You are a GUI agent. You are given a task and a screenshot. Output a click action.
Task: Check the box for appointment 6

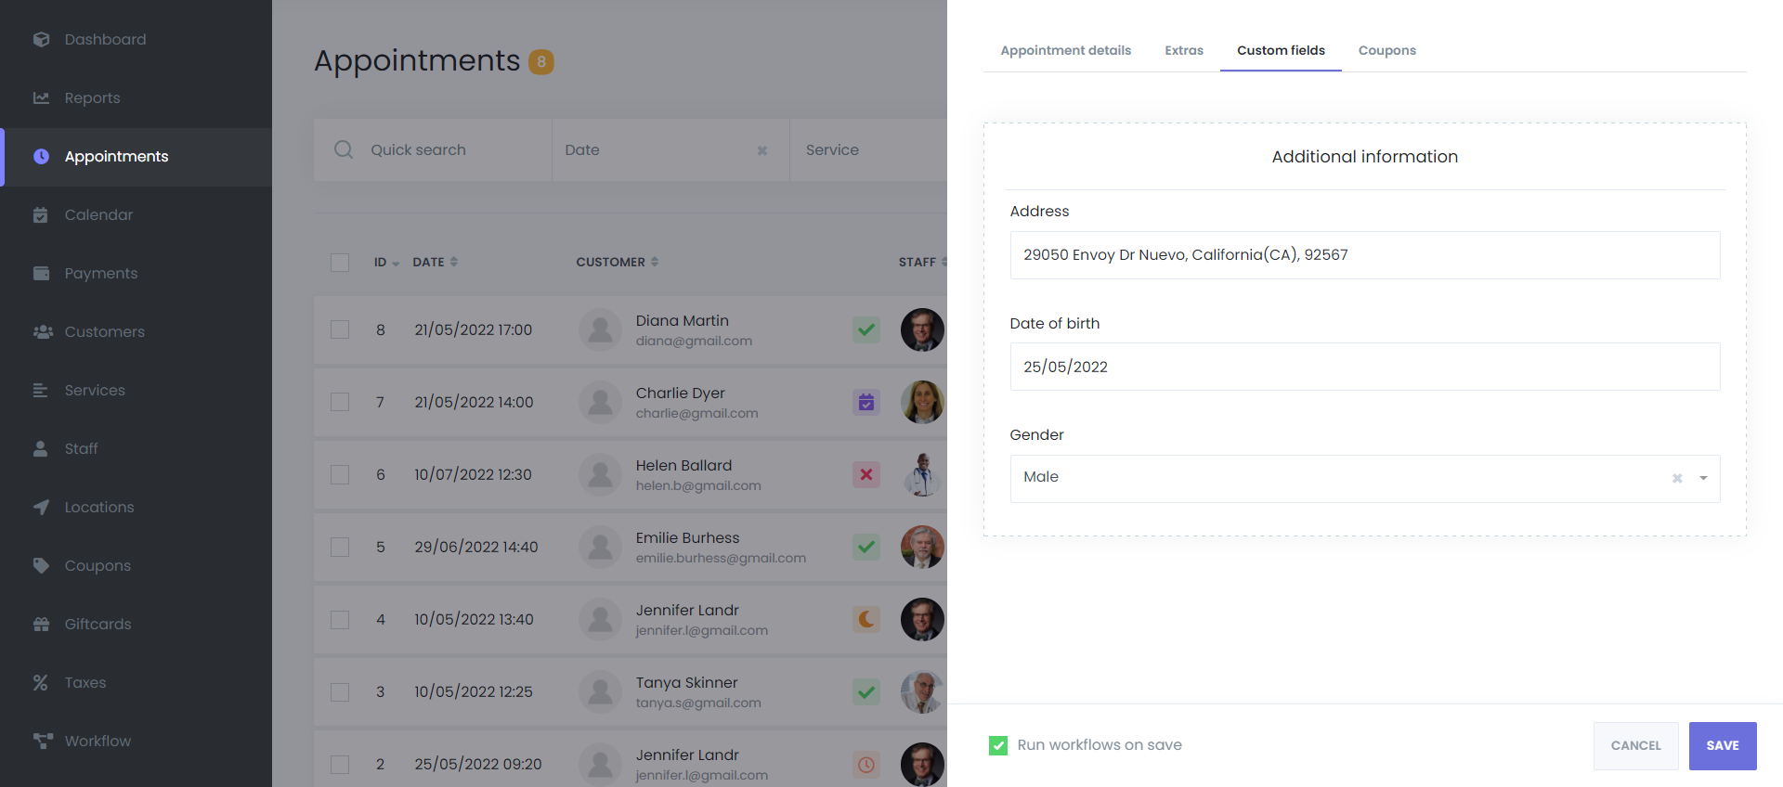point(340,474)
